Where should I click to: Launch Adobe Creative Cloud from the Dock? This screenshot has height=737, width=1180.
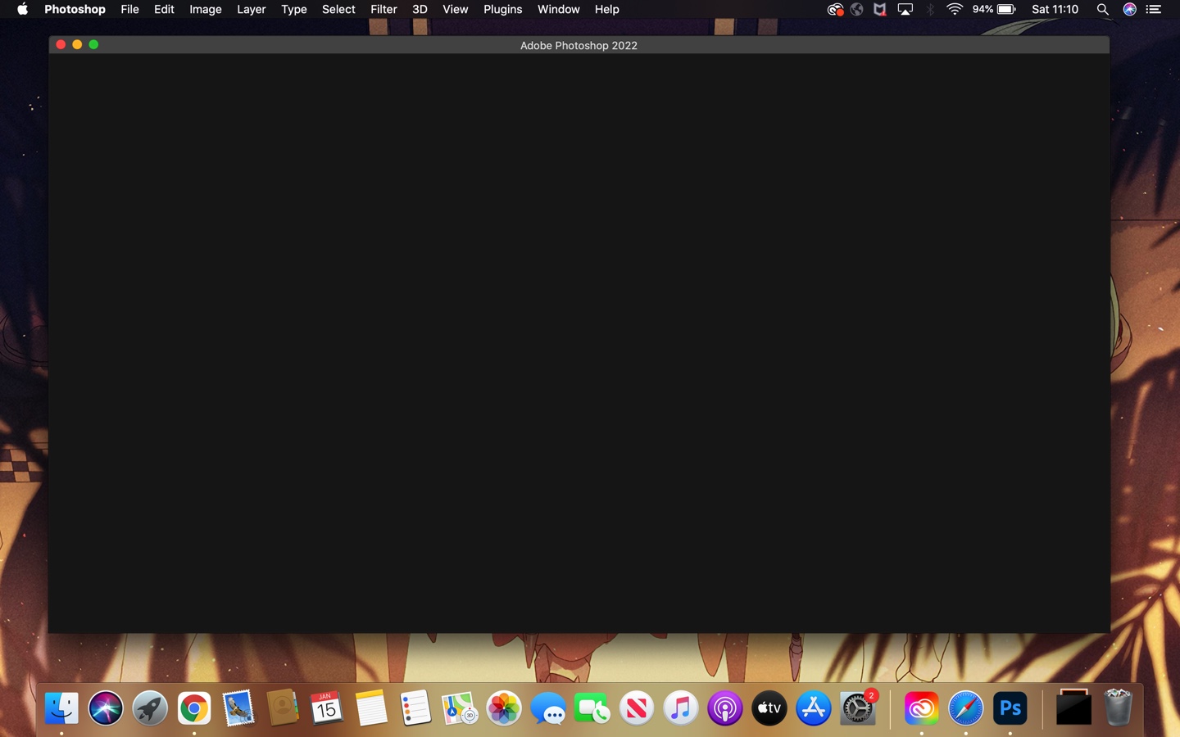921,708
